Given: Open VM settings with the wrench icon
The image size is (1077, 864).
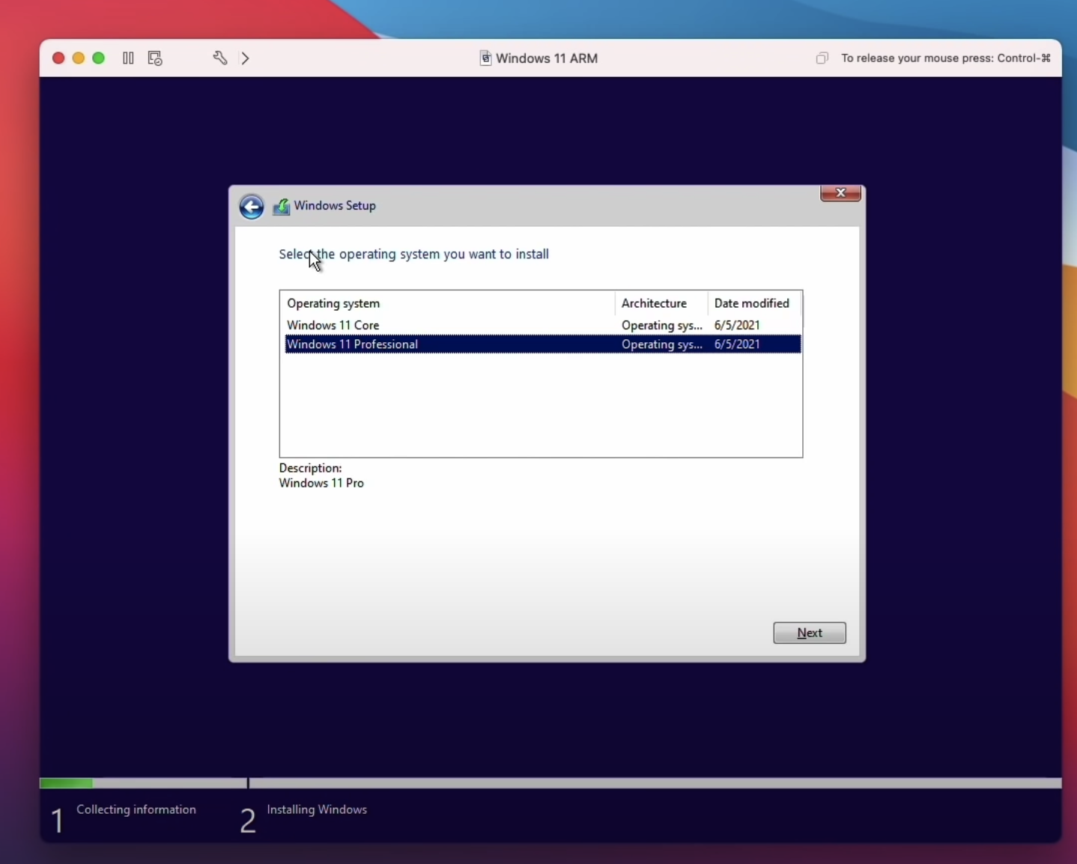Looking at the screenshot, I should [x=219, y=58].
